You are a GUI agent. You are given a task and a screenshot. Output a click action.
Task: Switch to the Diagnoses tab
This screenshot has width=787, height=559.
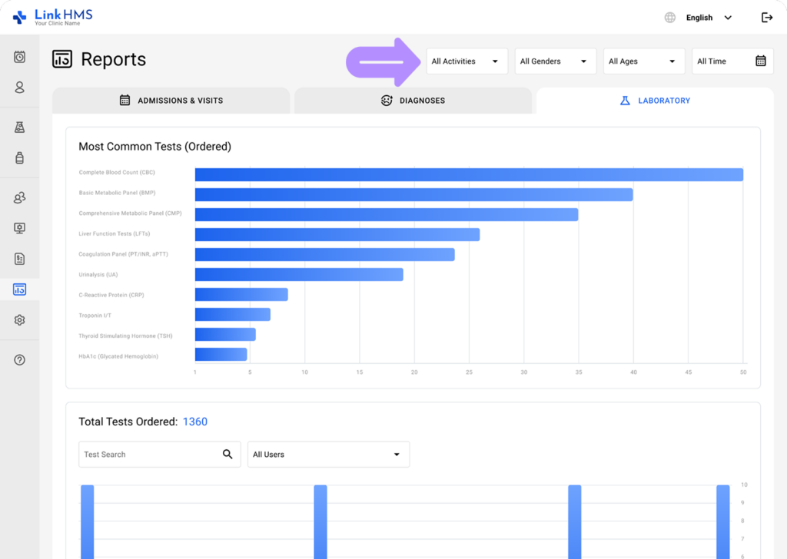point(413,101)
